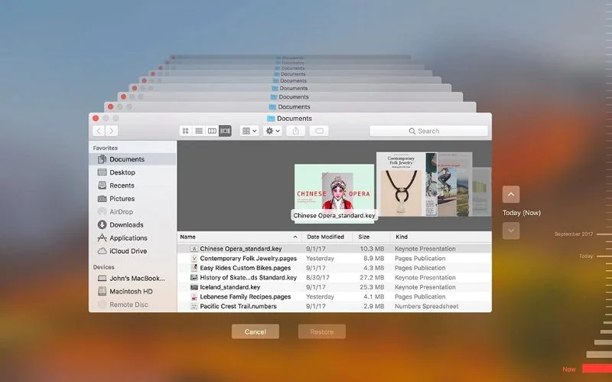Select Easy Rides Custom Bikes.pages row
612x382 pixels.
point(334,268)
